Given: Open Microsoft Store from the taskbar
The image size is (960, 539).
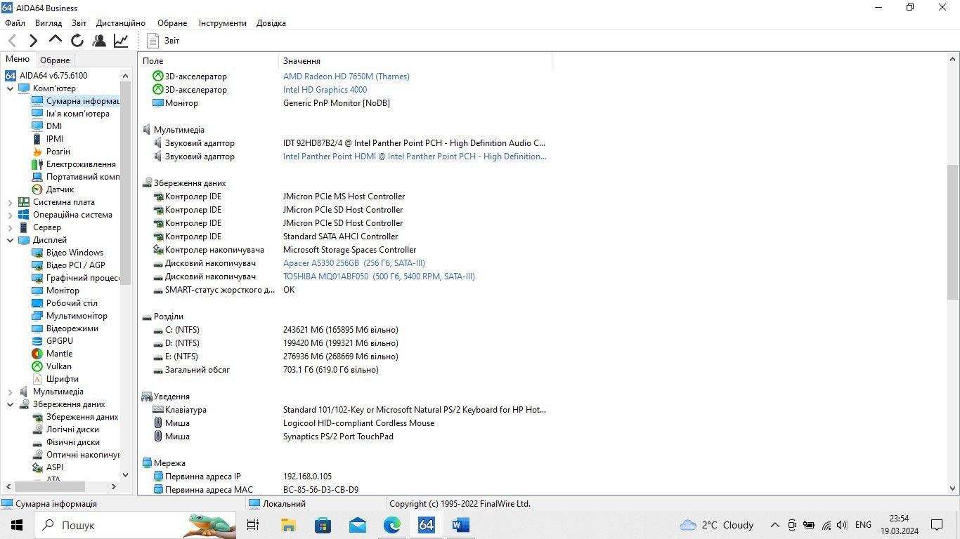Looking at the screenshot, I should (323, 525).
